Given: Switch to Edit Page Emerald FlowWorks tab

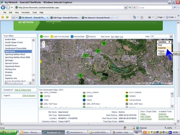Looking at the screenshot, I should click(65, 18).
